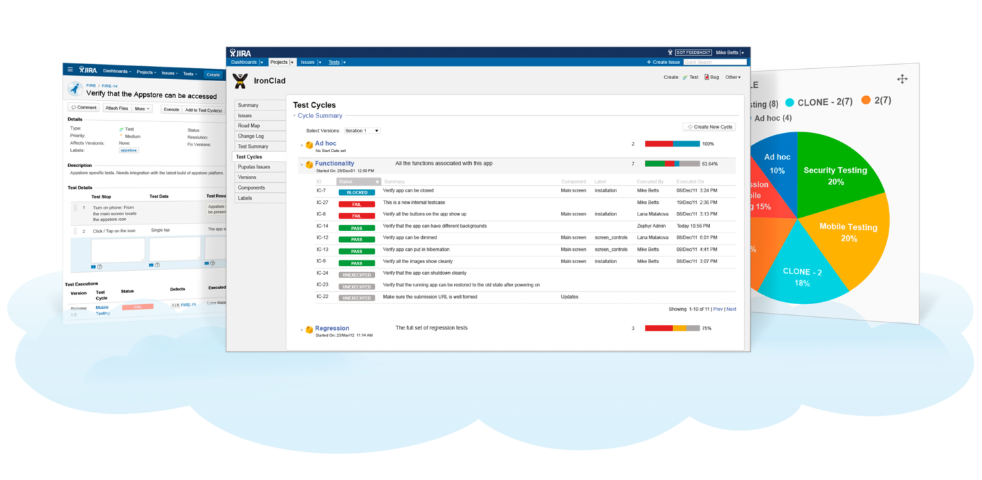The image size is (982, 480).
Task: Click the Bug icon next to Create
Action: tap(707, 77)
